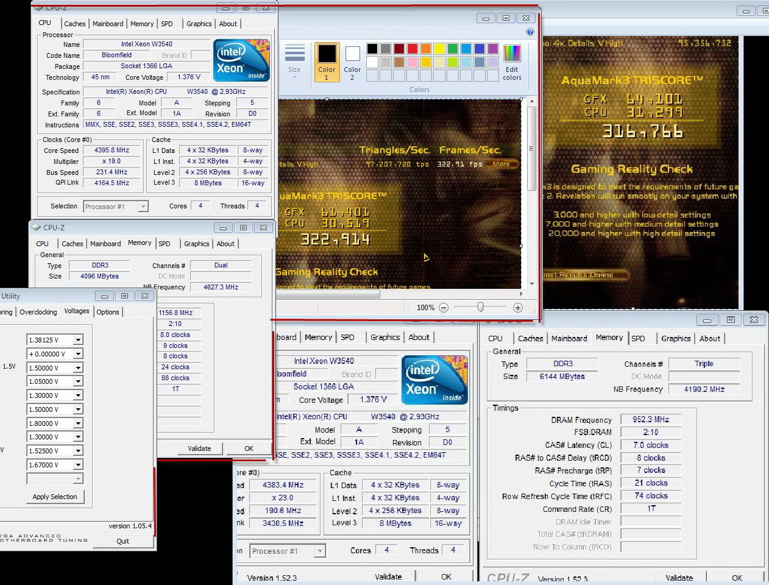Open Graphics tab in the 6144 MBytes CPU-Z window
Screen dimensions: 769x585
(676, 339)
